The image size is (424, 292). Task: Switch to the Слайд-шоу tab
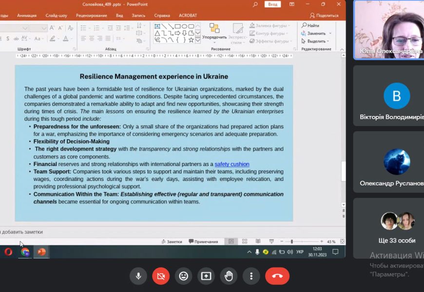pyautogui.click(x=56, y=15)
